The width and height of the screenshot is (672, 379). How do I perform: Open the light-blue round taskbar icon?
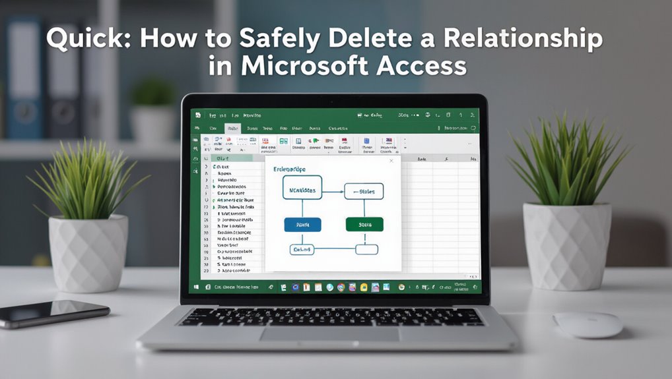coord(329,287)
